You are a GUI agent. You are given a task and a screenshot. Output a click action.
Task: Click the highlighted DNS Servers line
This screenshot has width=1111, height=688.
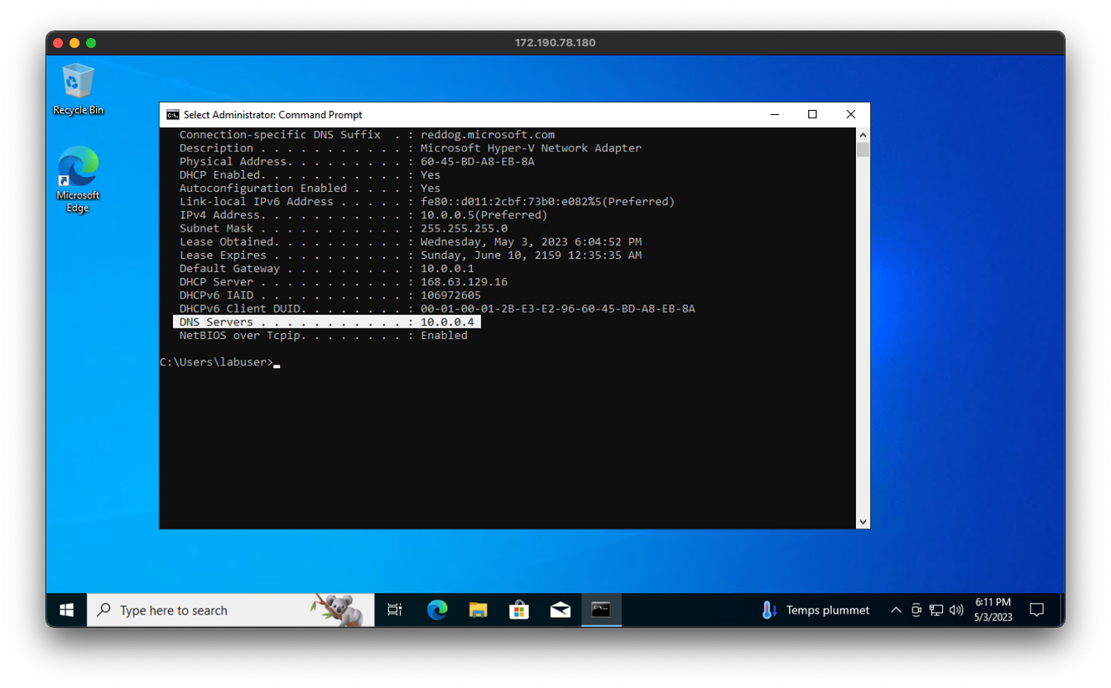click(326, 322)
